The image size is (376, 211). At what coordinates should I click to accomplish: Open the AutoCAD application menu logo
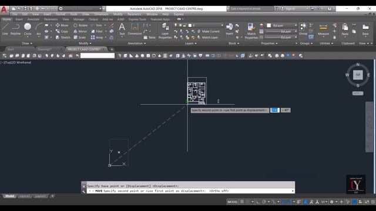tap(4, 9)
